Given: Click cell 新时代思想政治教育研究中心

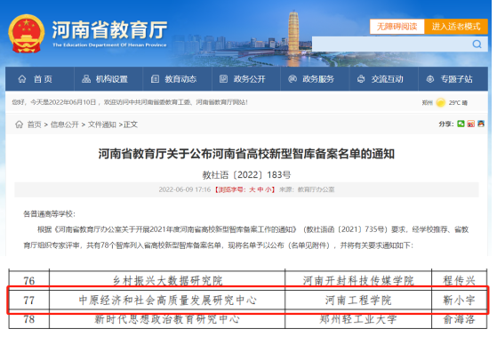Looking at the screenshot, I should (x=168, y=319).
